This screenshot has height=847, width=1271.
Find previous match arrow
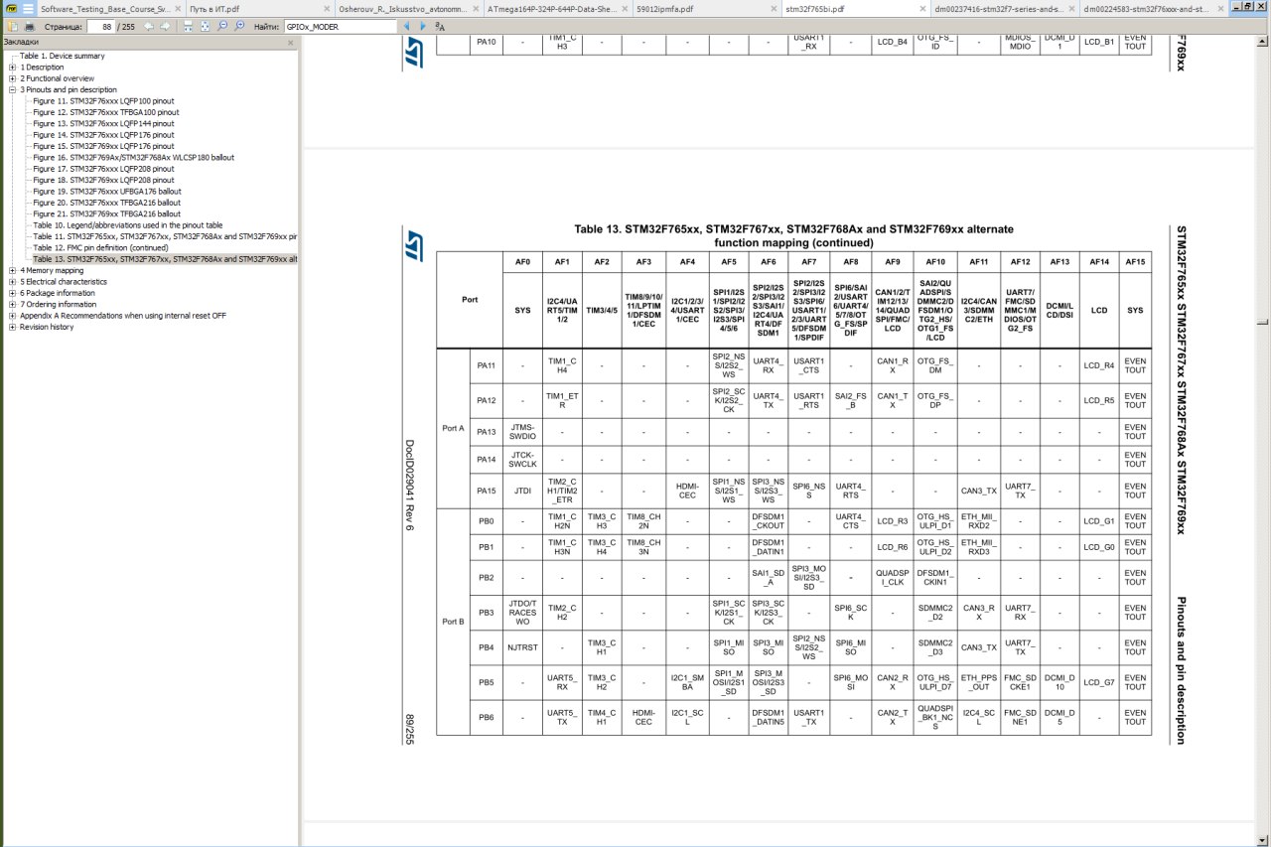(x=406, y=26)
